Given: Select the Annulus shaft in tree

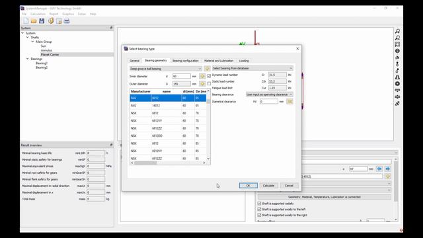Looking at the screenshot, I should click(46, 50).
